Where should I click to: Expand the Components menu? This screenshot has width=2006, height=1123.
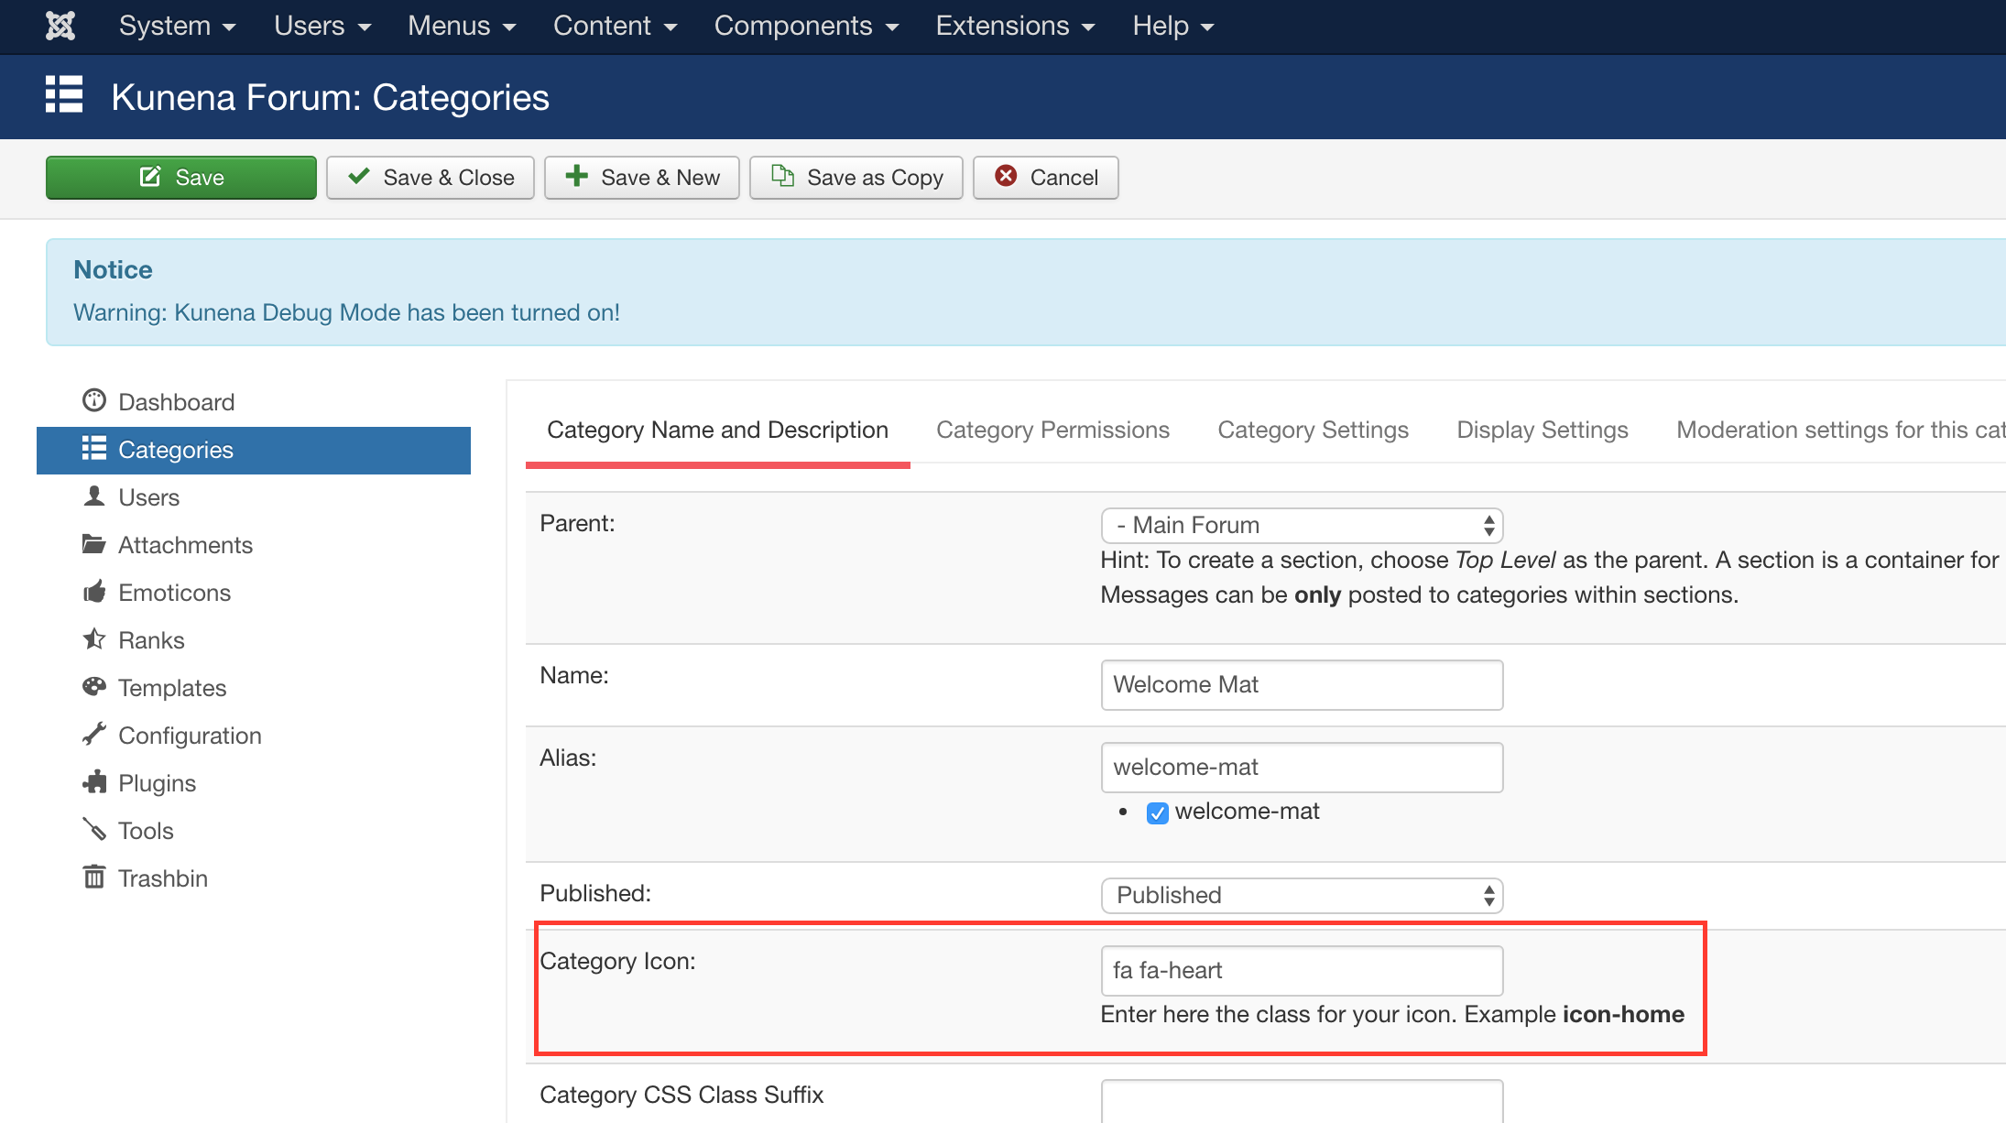click(805, 26)
